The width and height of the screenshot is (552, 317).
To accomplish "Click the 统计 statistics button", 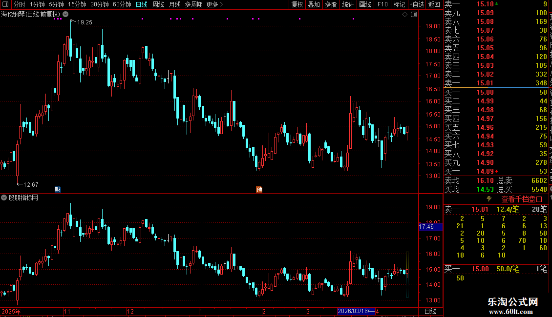I will click(348, 4).
